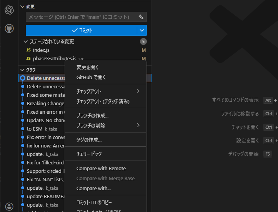This screenshot has width=278, height=212.
Task: Click the HEAD commit circle in graph
Action: [x=23, y=78]
